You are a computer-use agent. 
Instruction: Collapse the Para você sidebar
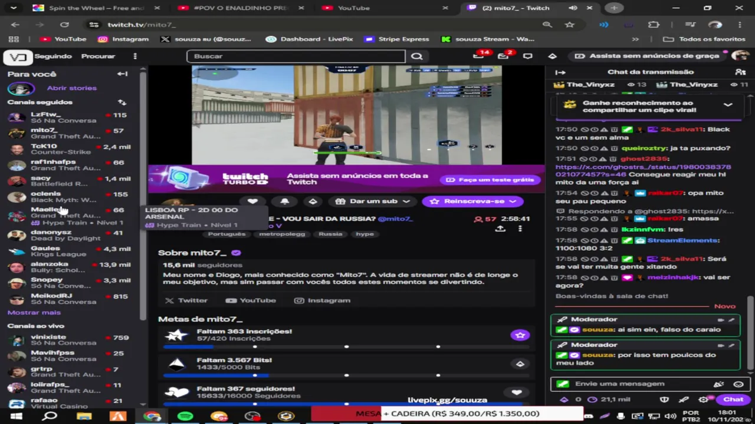click(122, 74)
